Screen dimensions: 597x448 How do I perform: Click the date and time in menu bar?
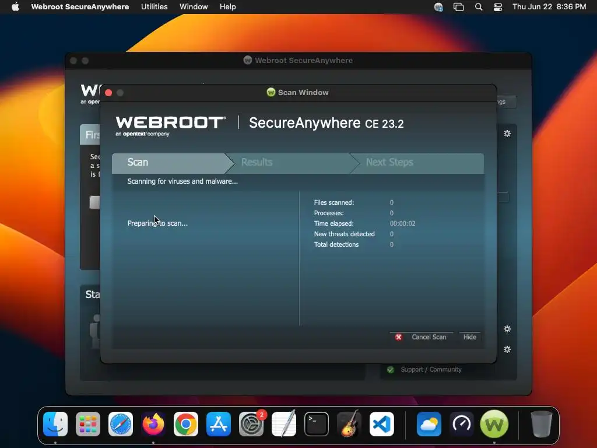point(549,7)
